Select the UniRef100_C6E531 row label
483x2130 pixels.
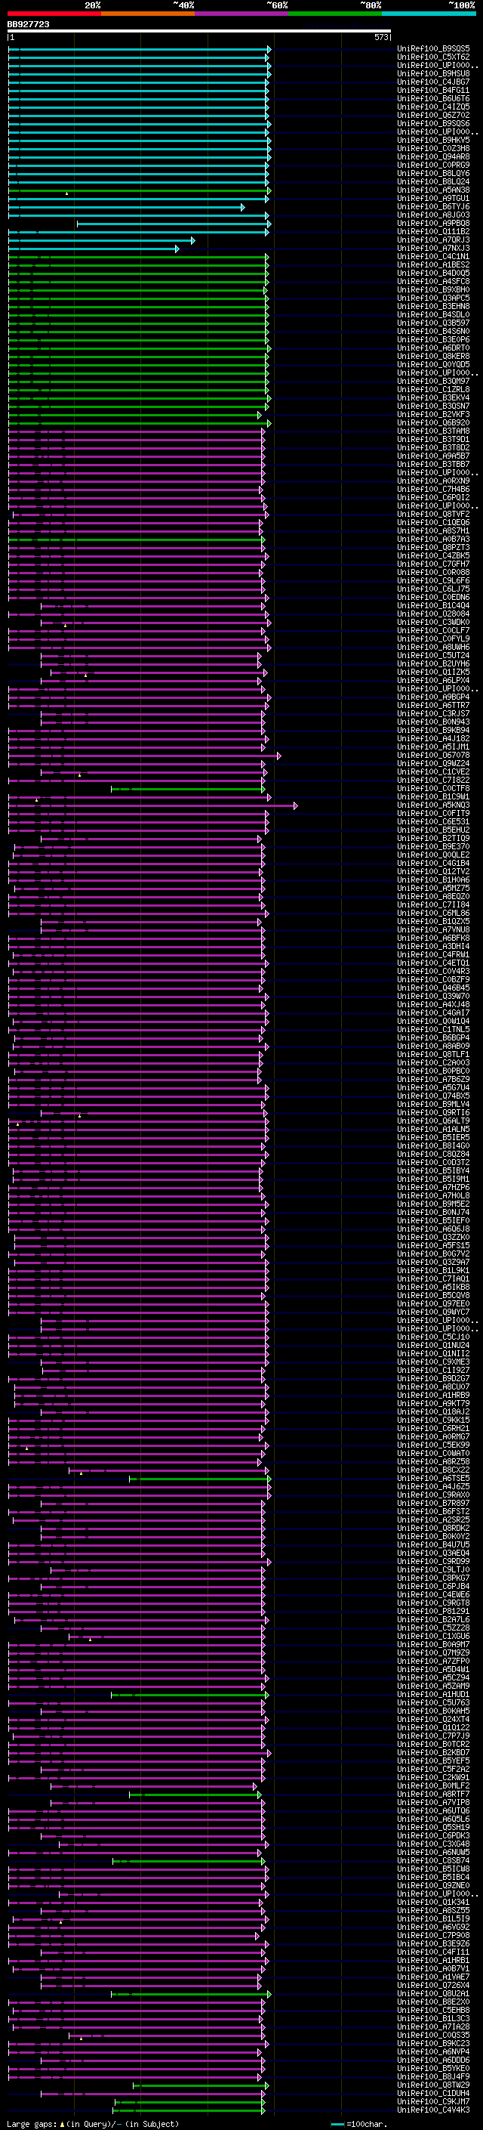(433, 821)
